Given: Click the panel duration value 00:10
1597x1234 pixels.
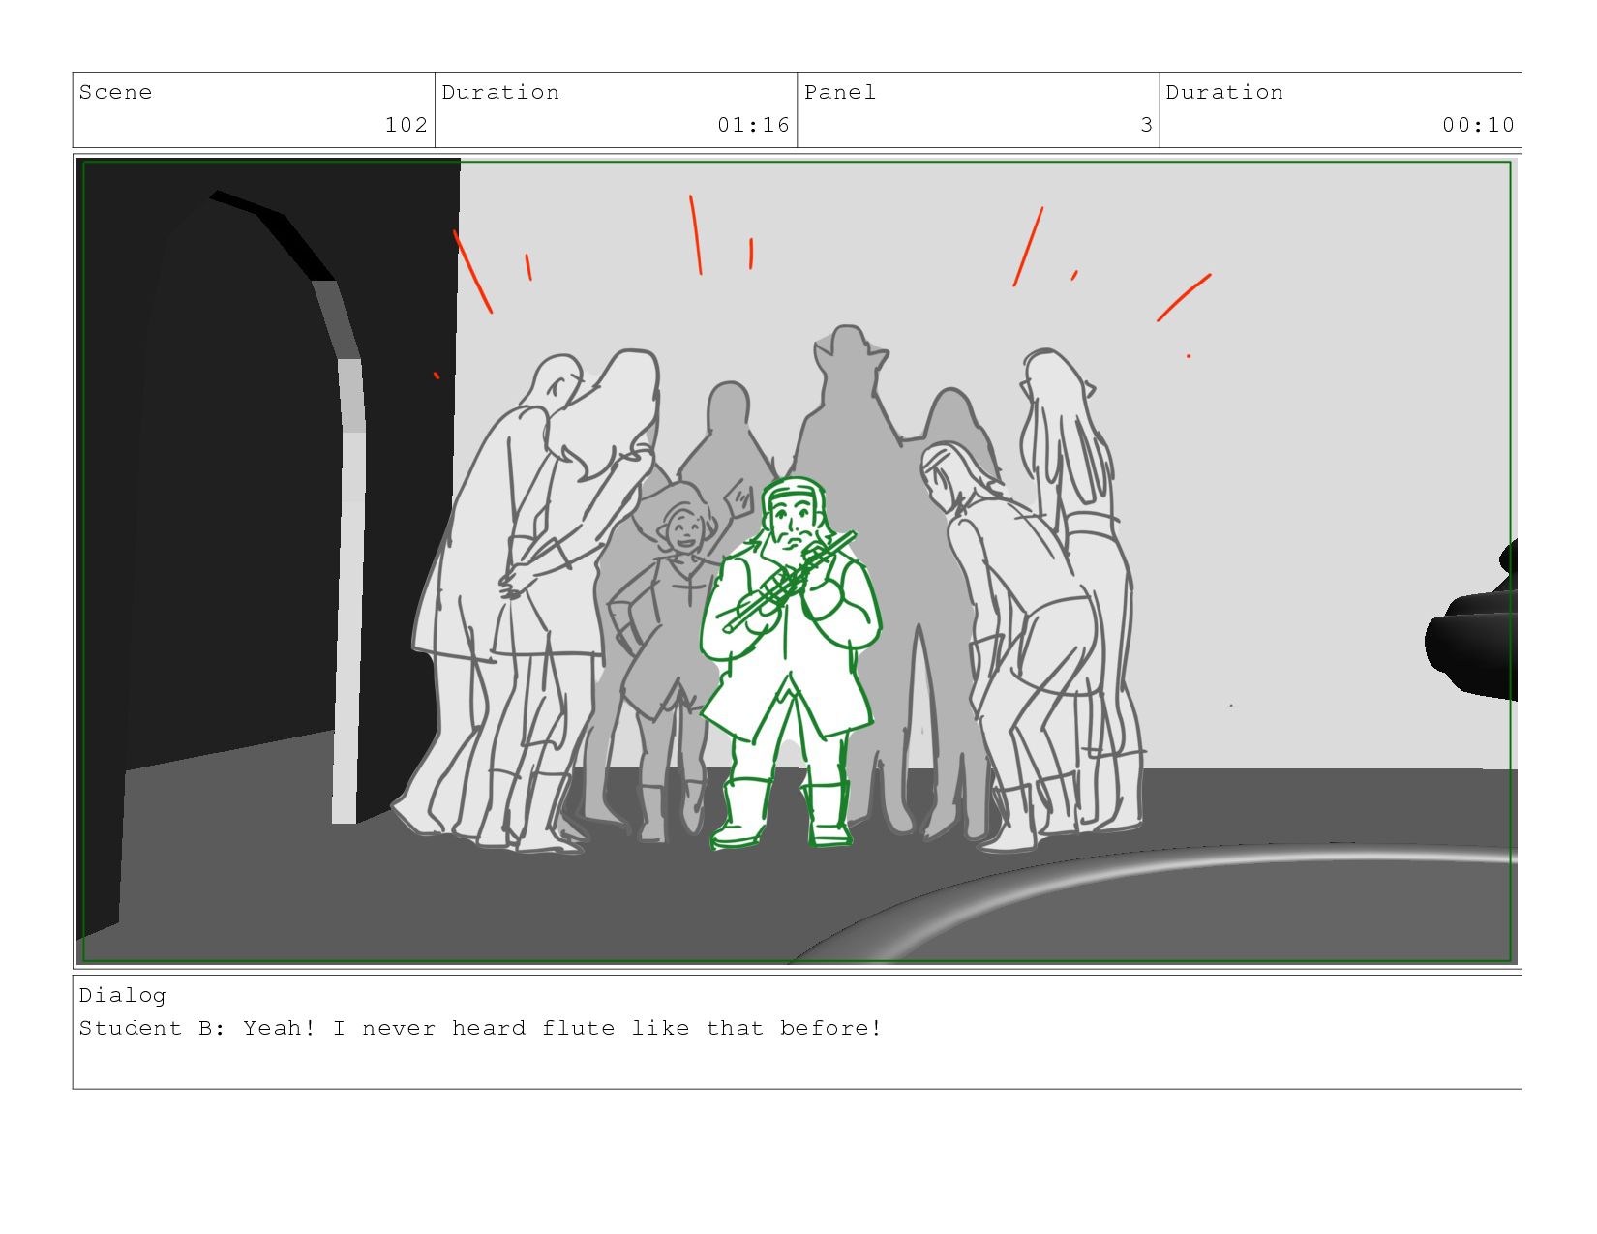Looking at the screenshot, I should pos(1478,125).
